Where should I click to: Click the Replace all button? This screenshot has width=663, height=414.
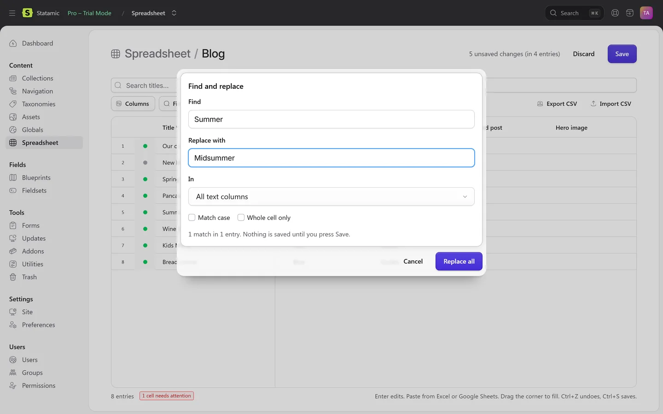(459, 261)
